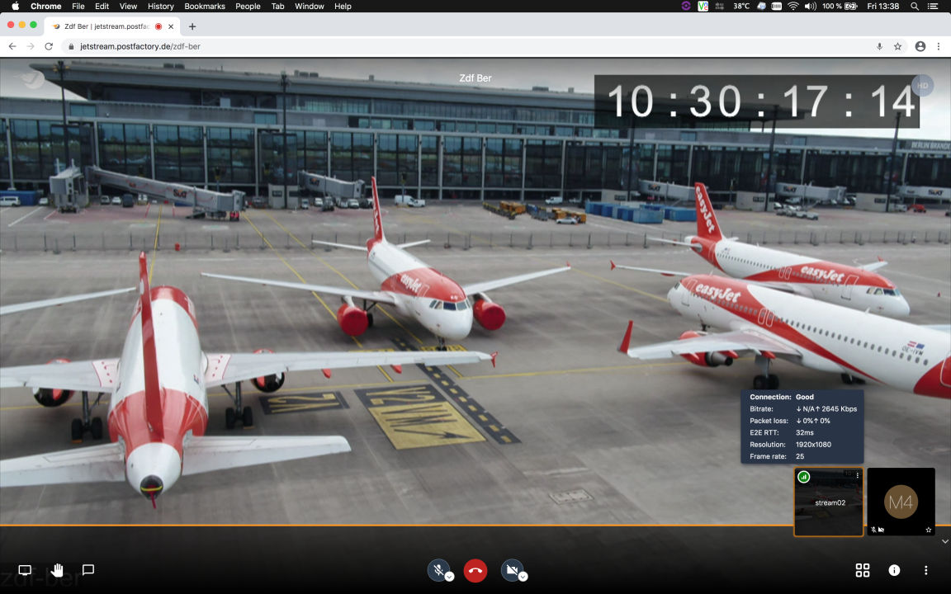The width and height of the screenshot is (951, 594).
Task: Click the Jetstream logo watermark top-left
Action: (31, 79)
